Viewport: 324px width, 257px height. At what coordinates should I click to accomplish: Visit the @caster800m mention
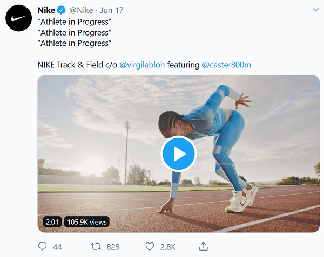pos(226,65)
